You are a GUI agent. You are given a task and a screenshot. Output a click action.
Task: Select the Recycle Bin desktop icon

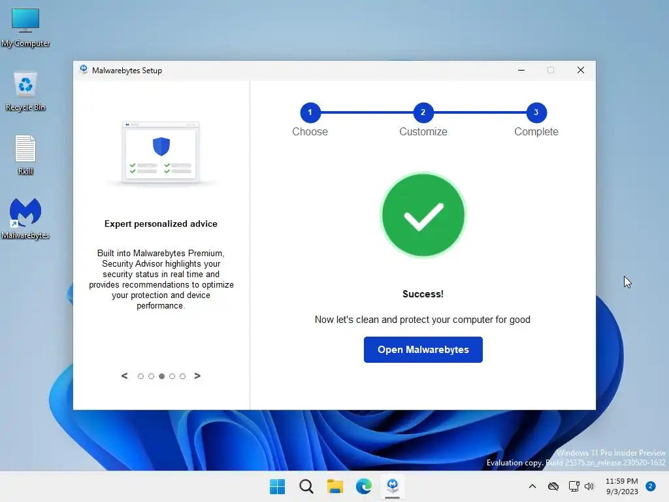(25, 92)
